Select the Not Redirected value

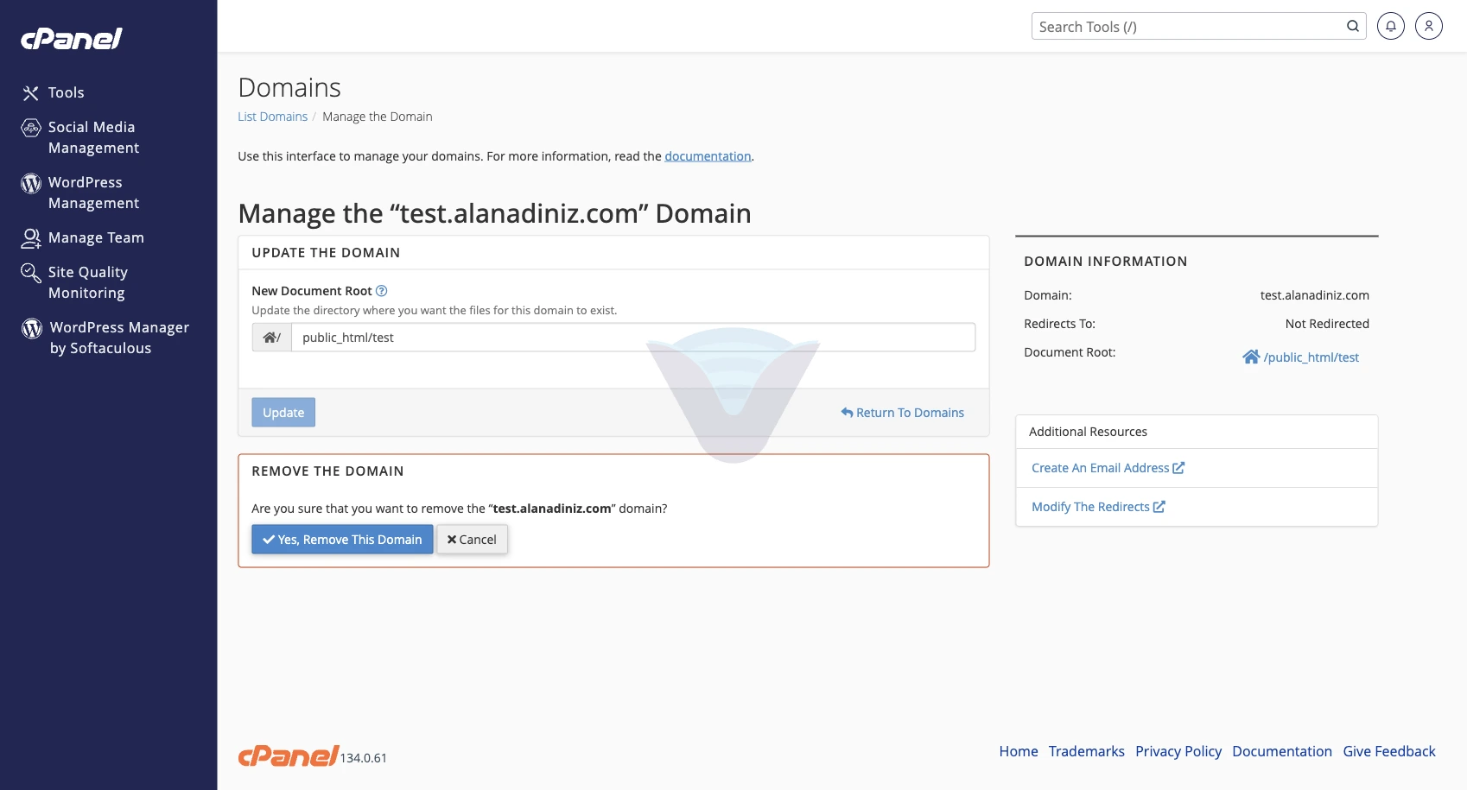1327,324
